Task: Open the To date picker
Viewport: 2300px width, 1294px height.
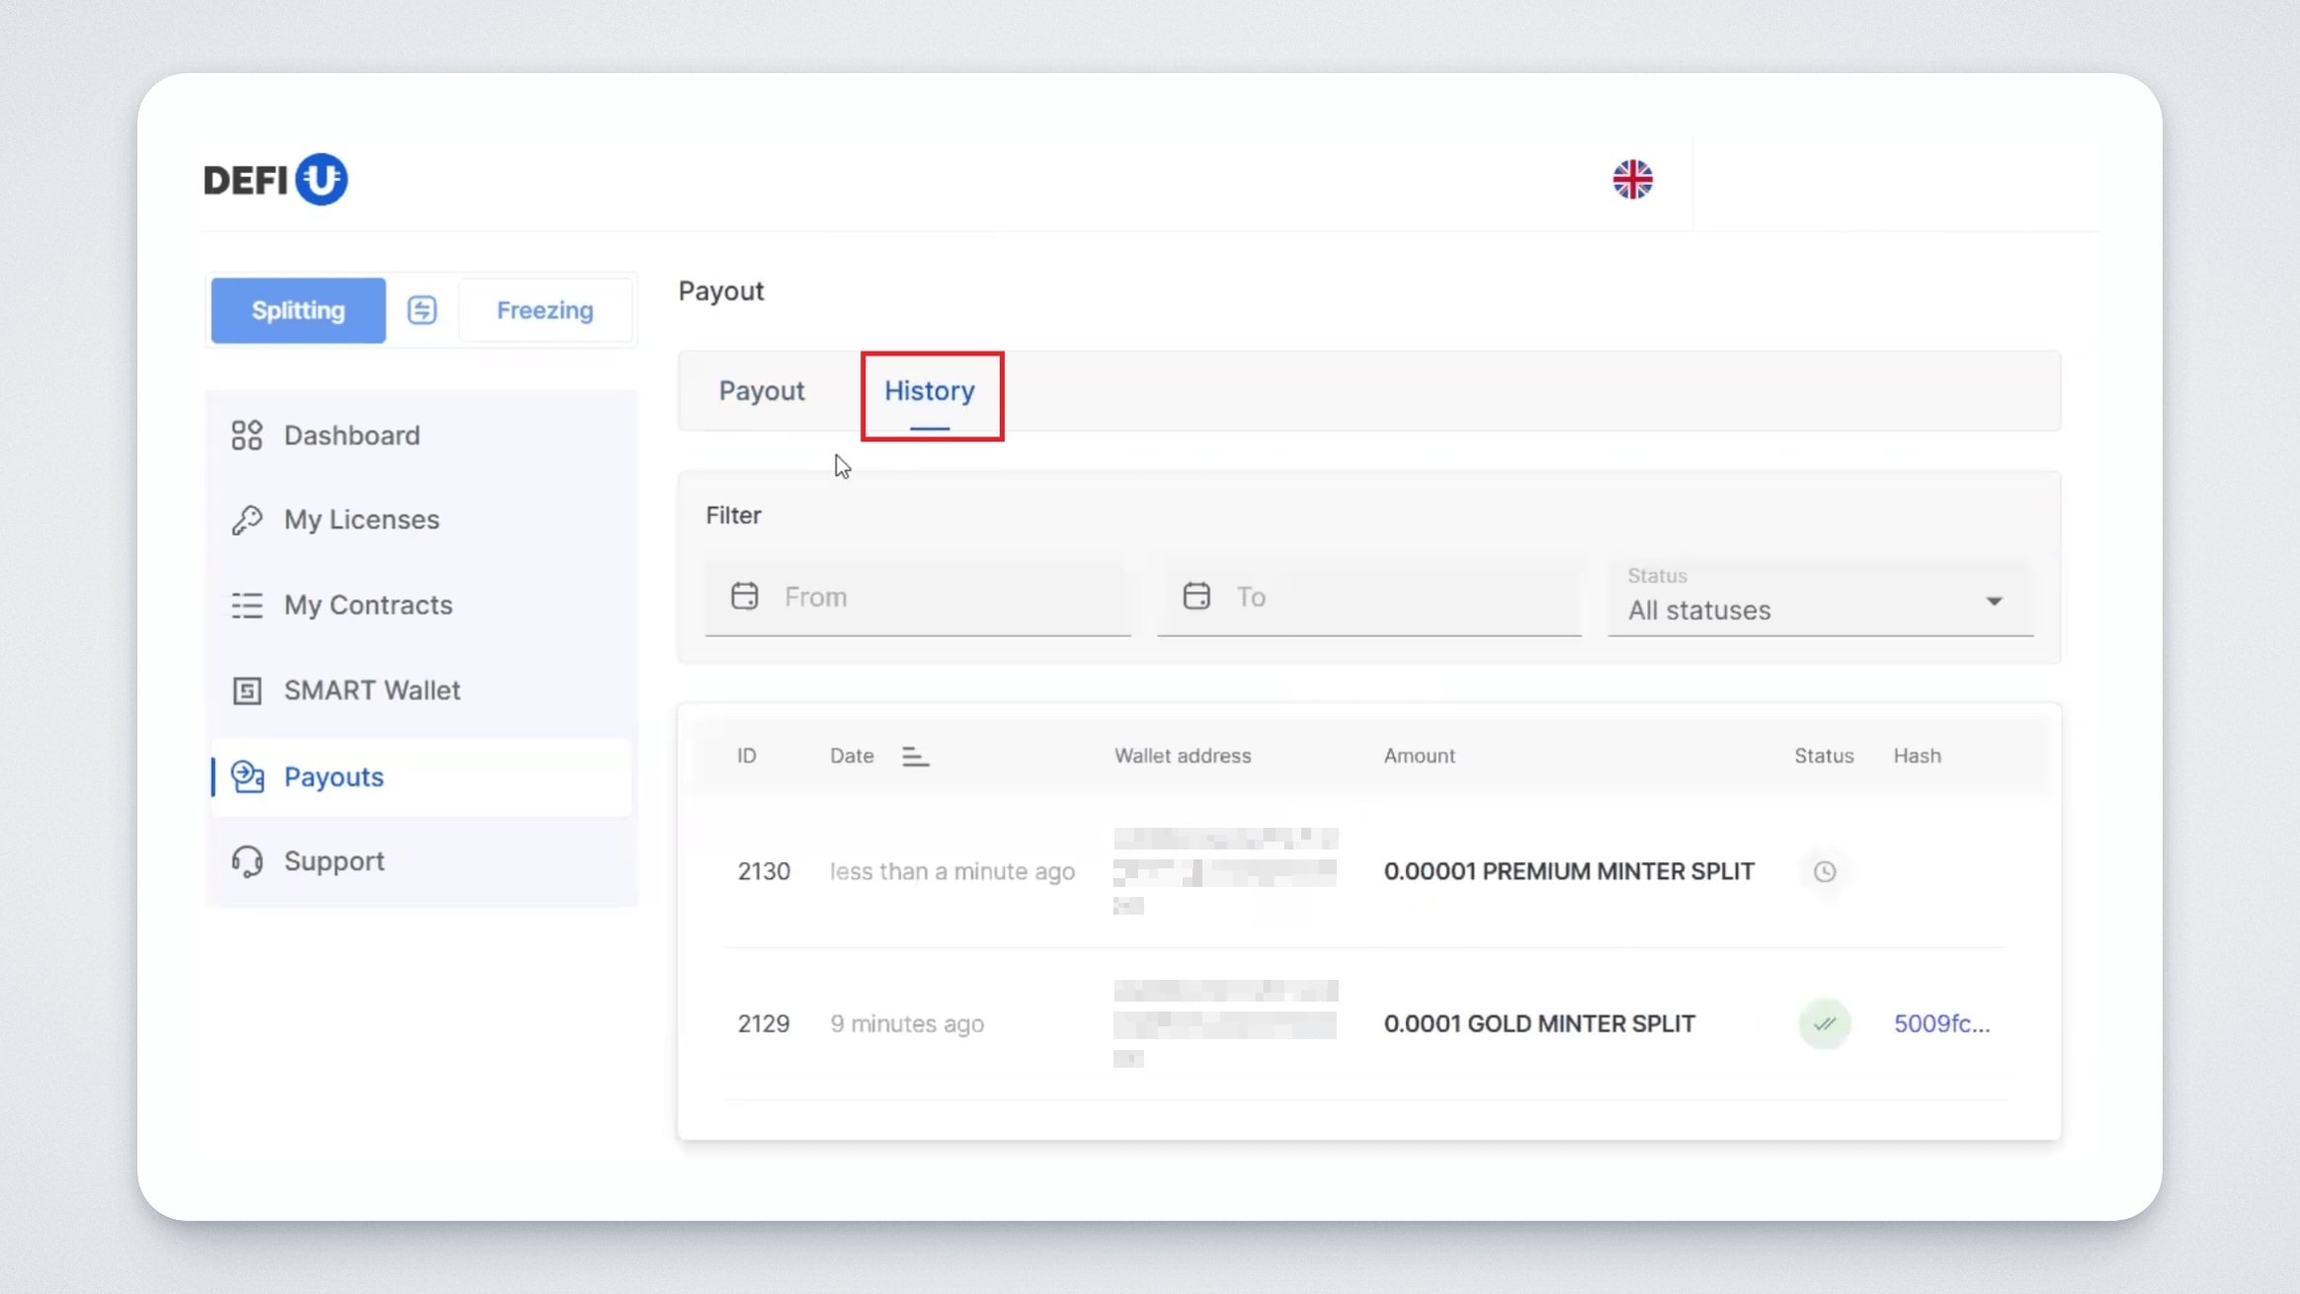Action: point(1368,597)
